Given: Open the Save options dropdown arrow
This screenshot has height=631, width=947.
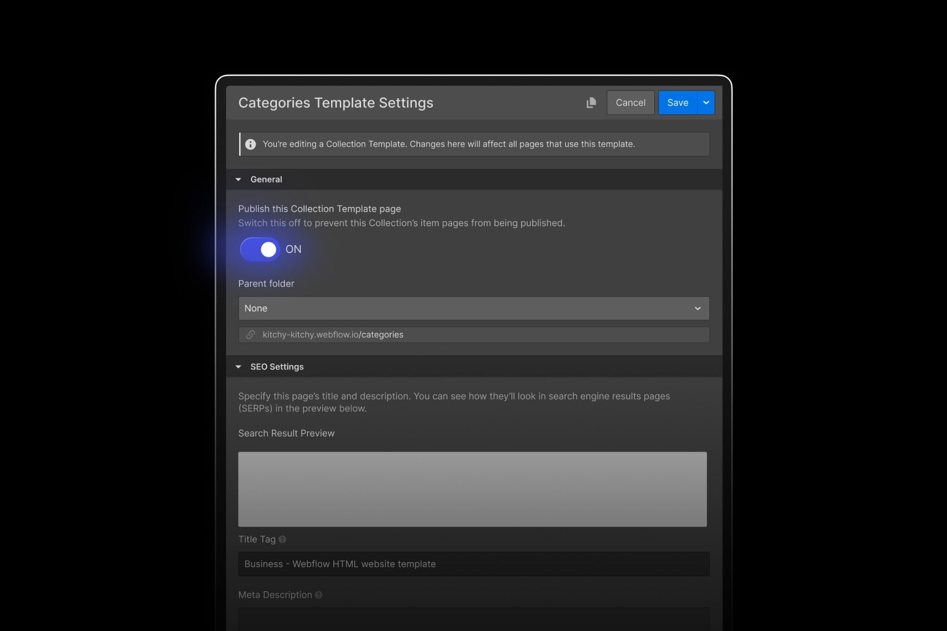Looking at the screenshot, I should [706, 103].
